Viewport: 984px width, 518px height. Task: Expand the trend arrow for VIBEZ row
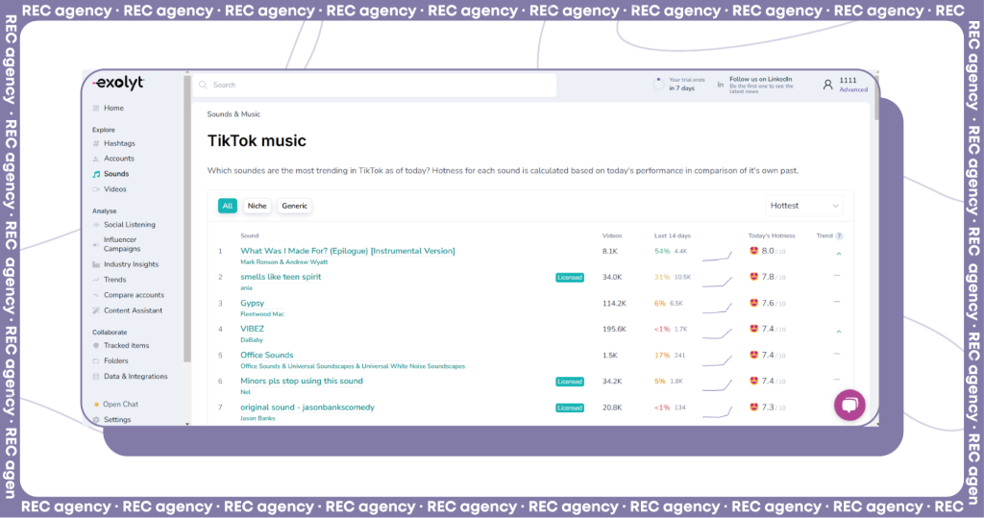tap(838, 331)
